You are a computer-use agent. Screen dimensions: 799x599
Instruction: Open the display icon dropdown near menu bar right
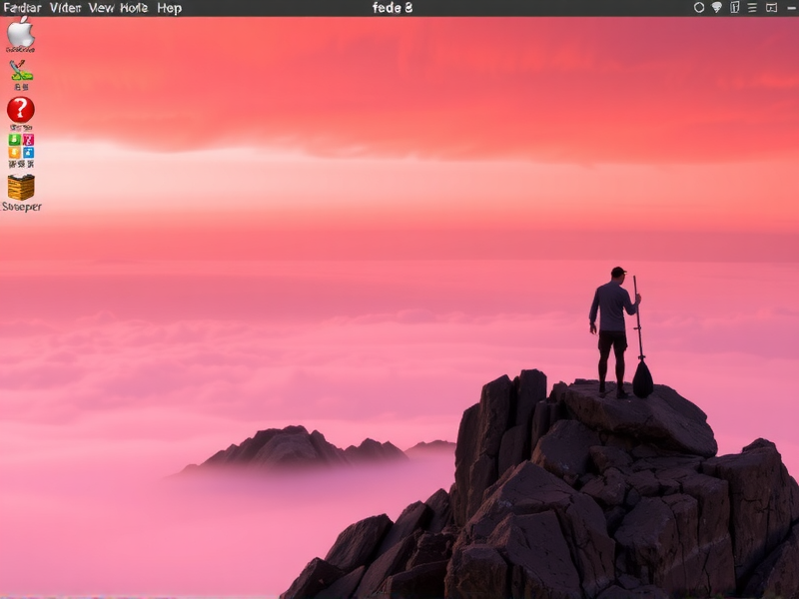[771, 7]
